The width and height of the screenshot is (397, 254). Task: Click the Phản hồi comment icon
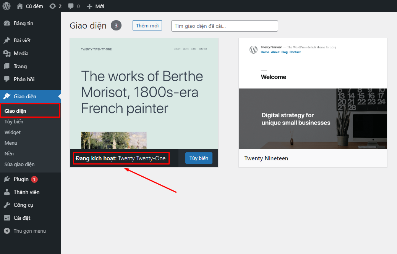7,79
